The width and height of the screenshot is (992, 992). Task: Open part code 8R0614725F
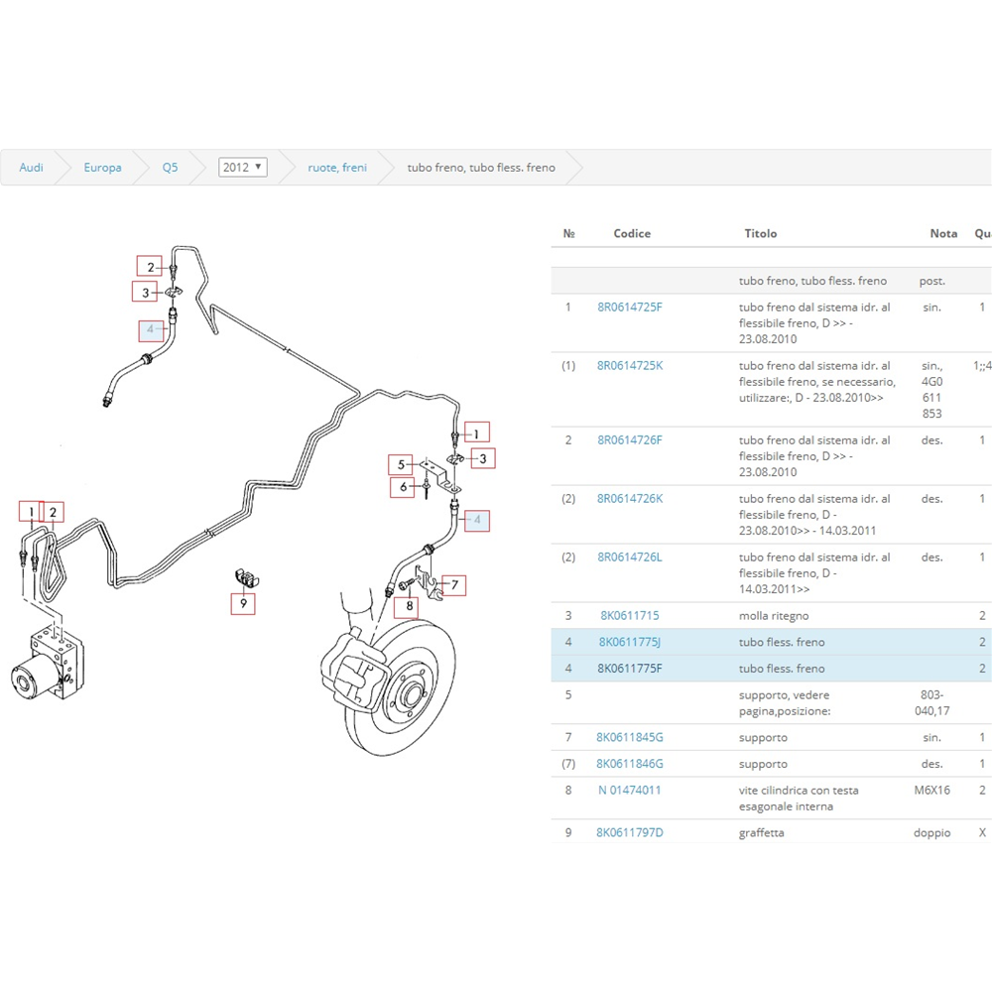[x=629, y=308]
